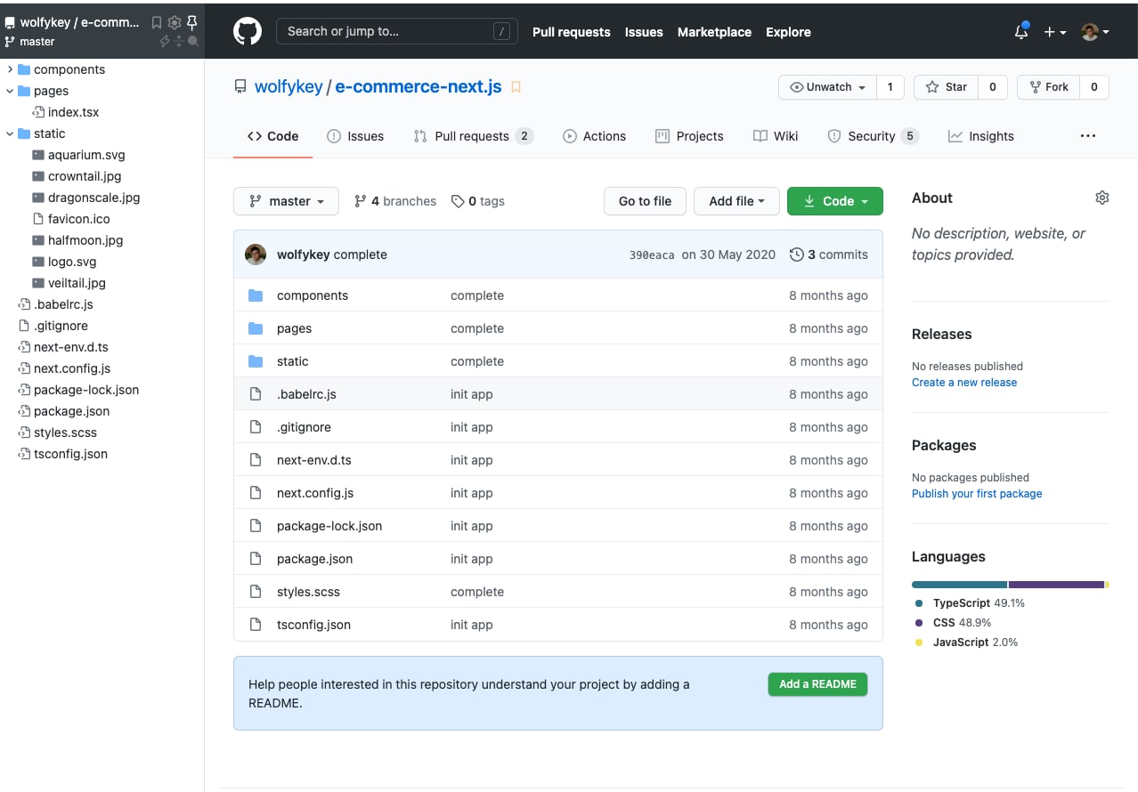Click the components folder icon in file list
Image resolution: width=1138 pixels, height=792 pixels.
click(x=256, y=295)
